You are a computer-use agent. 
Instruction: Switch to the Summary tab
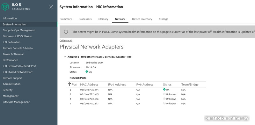[66, 19]
